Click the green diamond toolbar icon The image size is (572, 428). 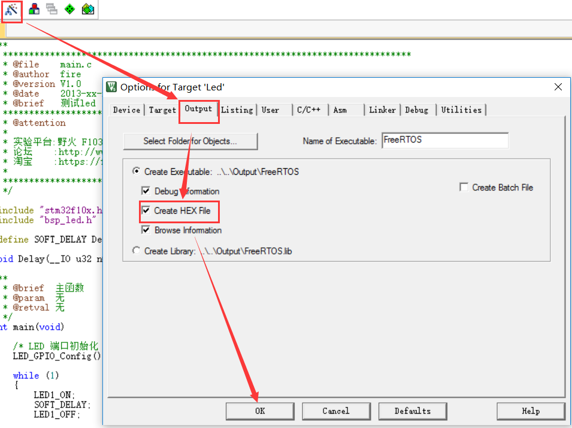pos(69,9)
